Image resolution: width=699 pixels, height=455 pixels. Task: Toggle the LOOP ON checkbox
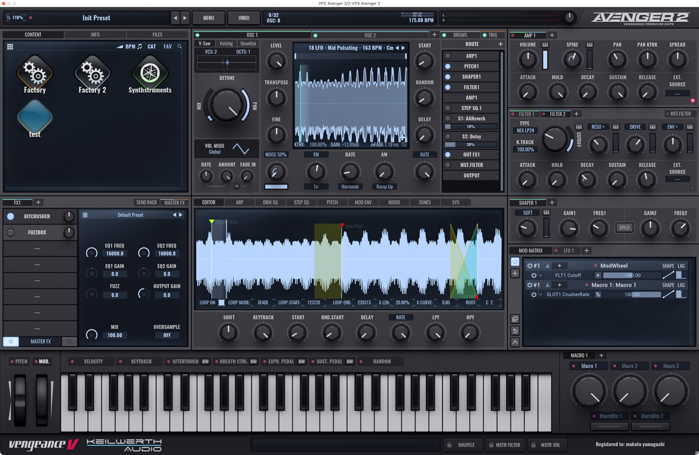221,303
